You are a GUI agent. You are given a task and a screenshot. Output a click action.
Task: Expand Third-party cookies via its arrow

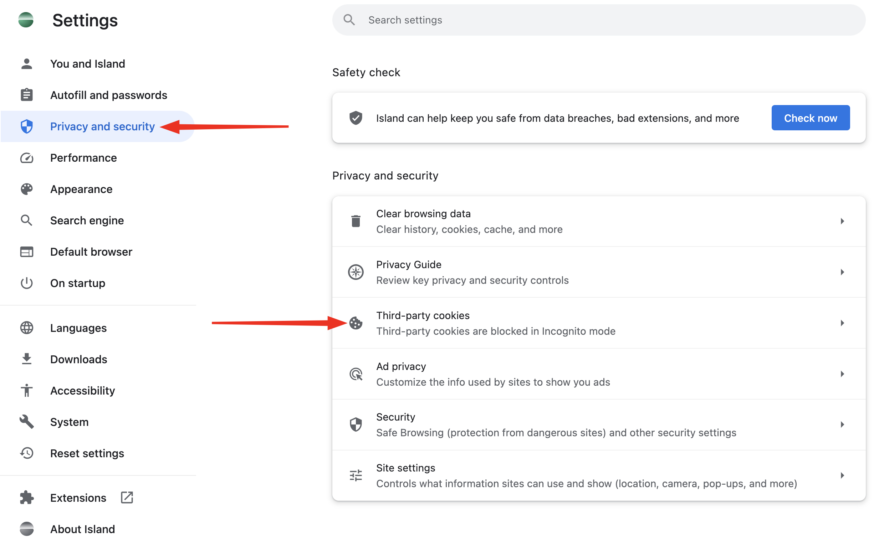pos(842,323)
